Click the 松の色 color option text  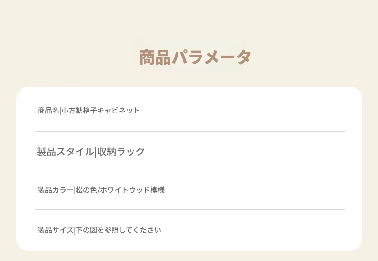[86, 190]
